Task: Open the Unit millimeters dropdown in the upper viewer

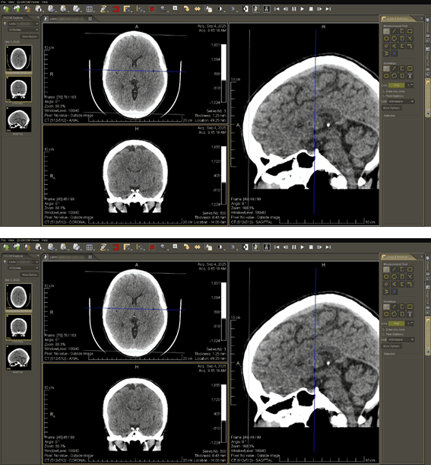Action: [x=401, y=101]
